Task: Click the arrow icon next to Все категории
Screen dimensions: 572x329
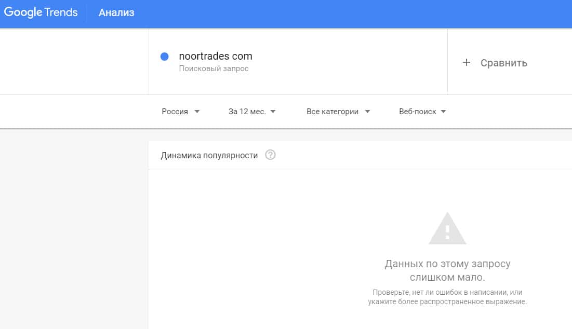Action: (367, 112)
